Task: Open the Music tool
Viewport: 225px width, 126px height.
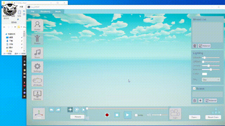Action: [x=37, y=53]
